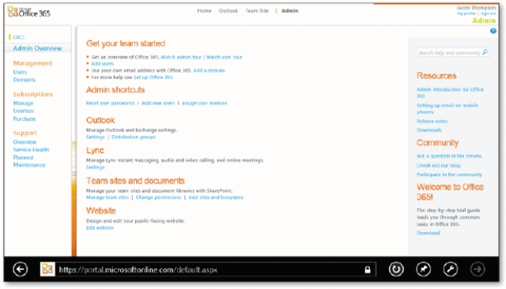Open Setting up email on mobile phones

447,109
